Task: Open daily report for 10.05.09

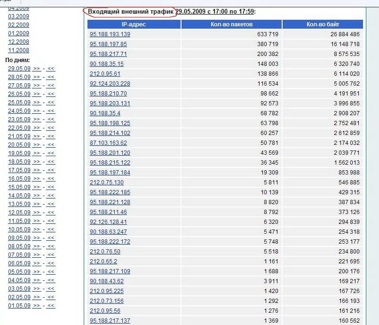Action: tap(19, 230)
